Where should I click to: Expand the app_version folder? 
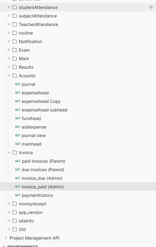9,212
